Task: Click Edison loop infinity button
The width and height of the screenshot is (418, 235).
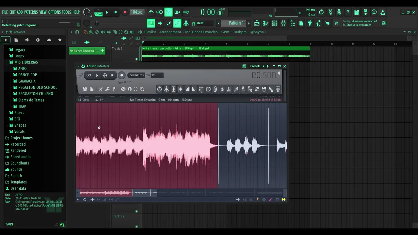Action: pyautogui.click(x=88, y=75)
